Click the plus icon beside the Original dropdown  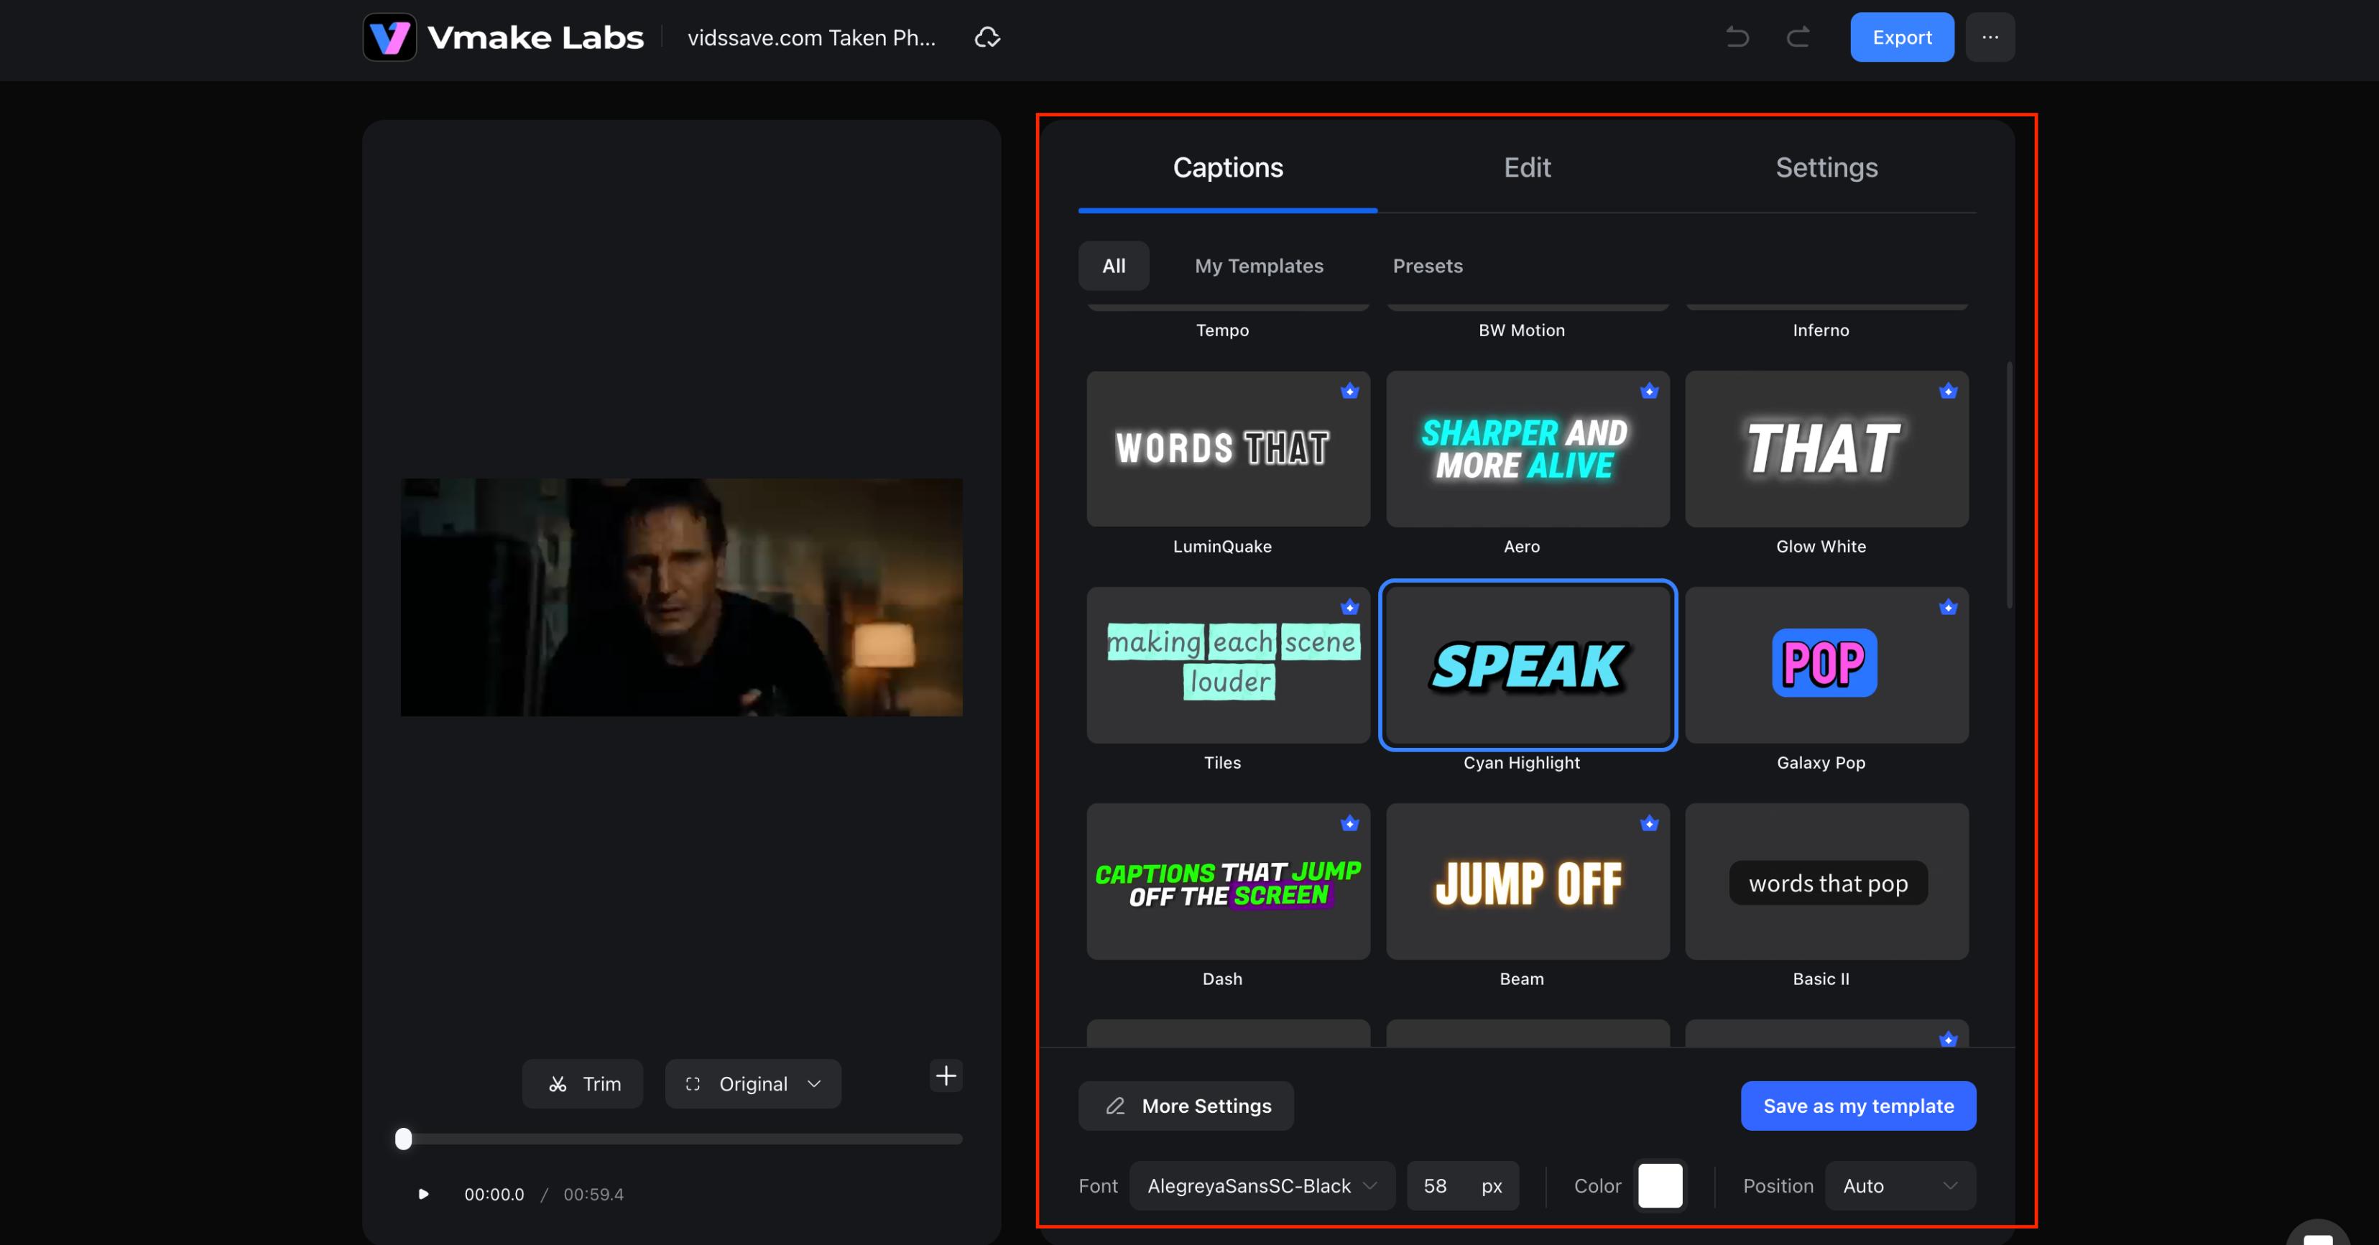pyautogui.click(x=946, y=1076)
